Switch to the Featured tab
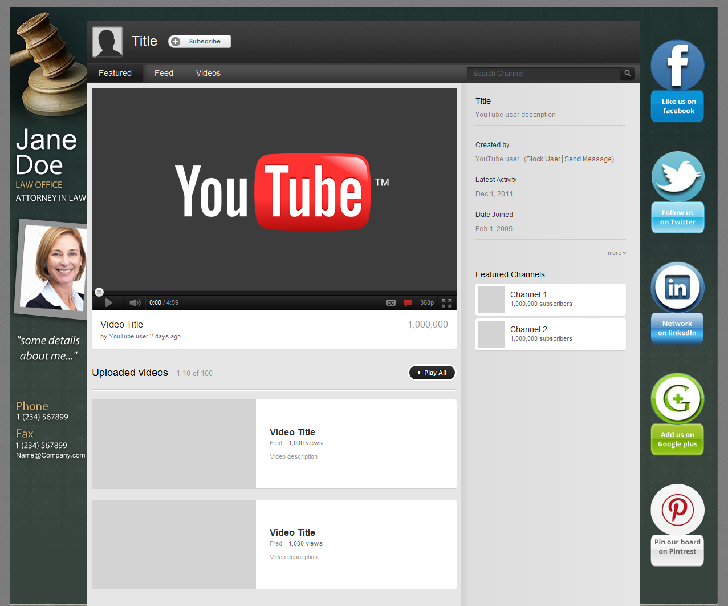Viewport: 728px width, 606px height. tap(115, 73)
